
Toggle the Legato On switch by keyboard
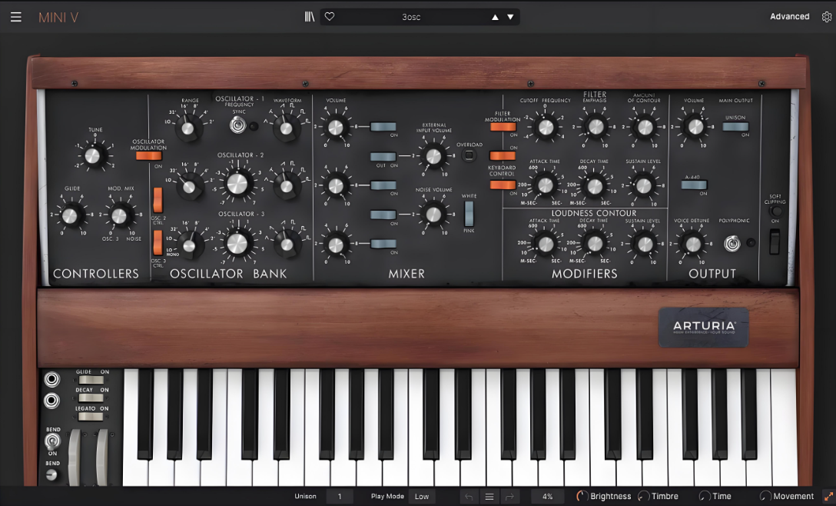pos(91,417)
